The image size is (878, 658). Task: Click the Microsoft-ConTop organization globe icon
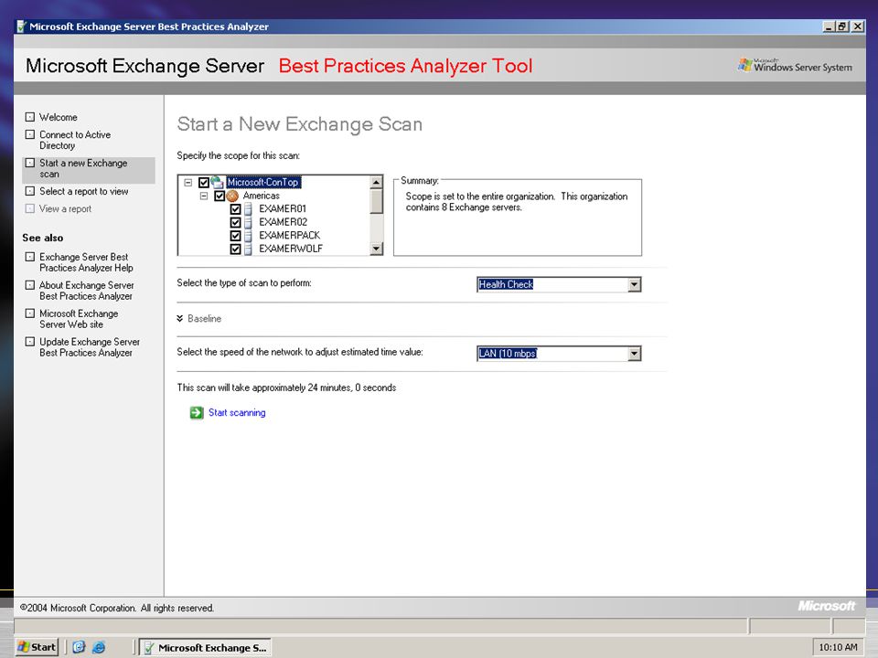pos(218,182)
